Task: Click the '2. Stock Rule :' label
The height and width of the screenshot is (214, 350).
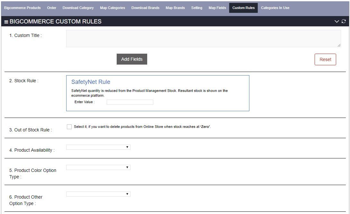Action: point(24,81)
